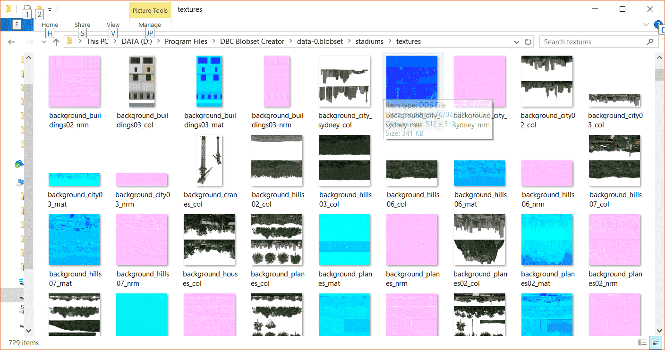Navigate to stadiums breadcrumb
This screenshot has height=350, width=665.
point(370,42)
